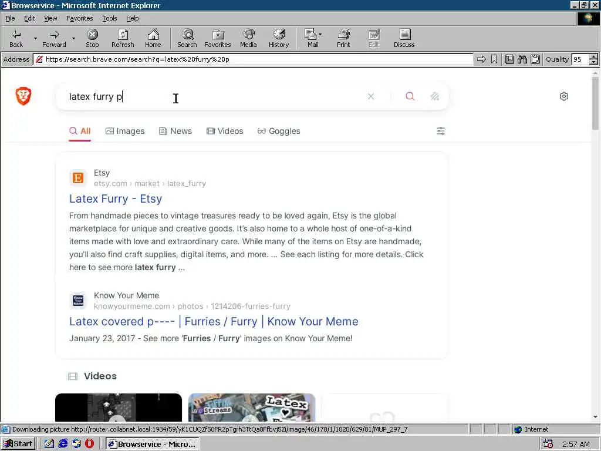
Task: Switch to the Goggles tab
Action: click(x=279, y=131)
